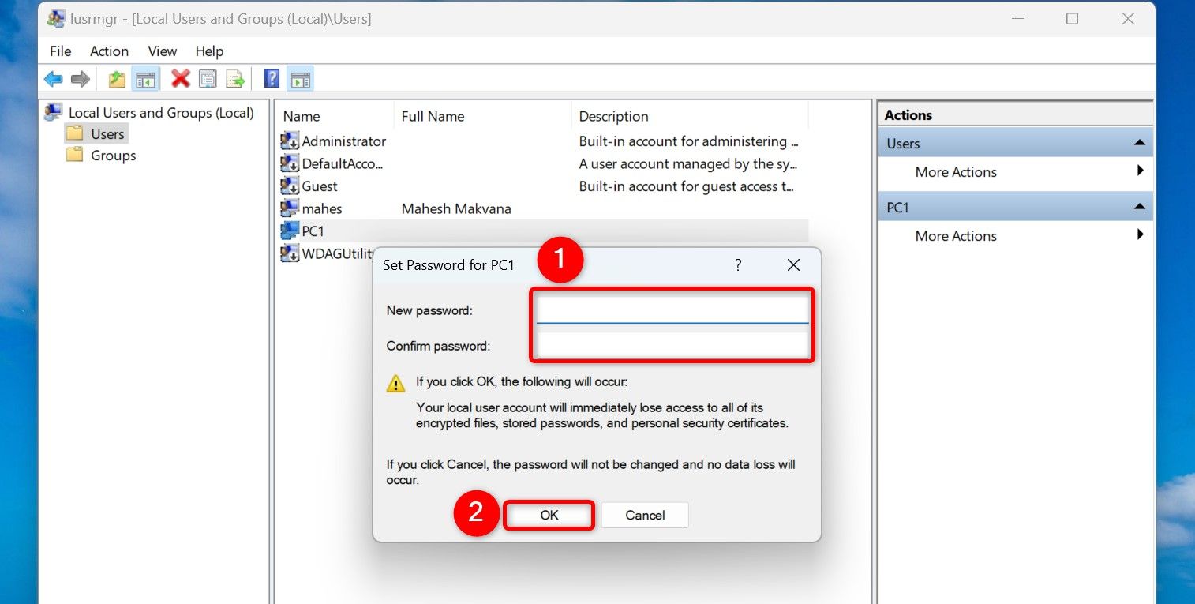
Task: Click 'A user account managed by the sy...' description
Action: coord(688,164)
